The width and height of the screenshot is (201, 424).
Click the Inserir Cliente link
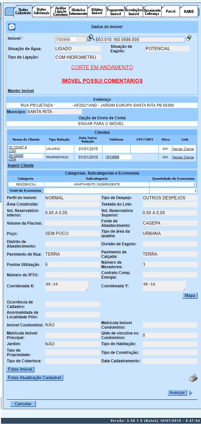click(21, 165)
